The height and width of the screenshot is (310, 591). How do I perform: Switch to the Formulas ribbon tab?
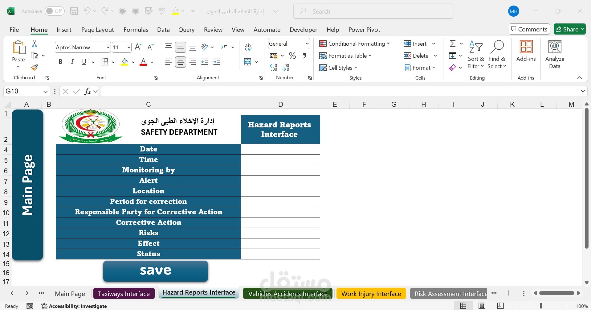click(136, 30)
